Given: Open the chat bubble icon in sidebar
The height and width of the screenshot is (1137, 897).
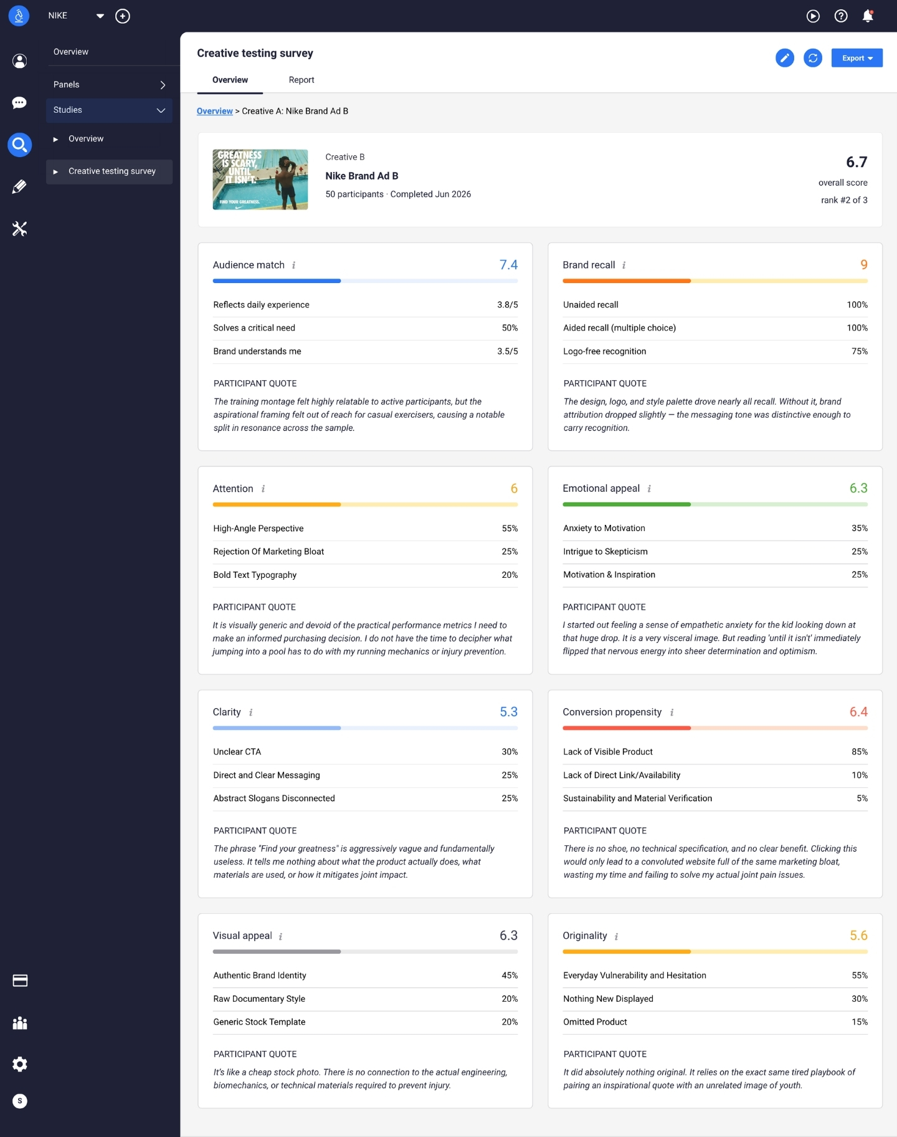Looking at the screenshot, I should click(x=19, y=103).
